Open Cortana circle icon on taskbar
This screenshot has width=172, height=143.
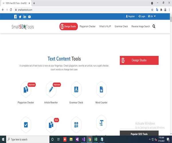(52, 139)
